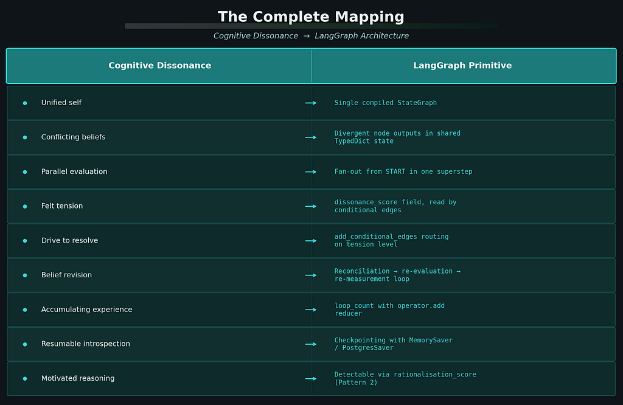623x405 pixels.
Task: Click the title 'The Complete Mapping'
Action: pyautogui.click(x=311, y=17)
